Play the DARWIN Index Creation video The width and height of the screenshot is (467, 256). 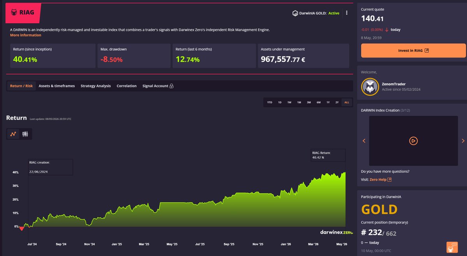point(413,141)
